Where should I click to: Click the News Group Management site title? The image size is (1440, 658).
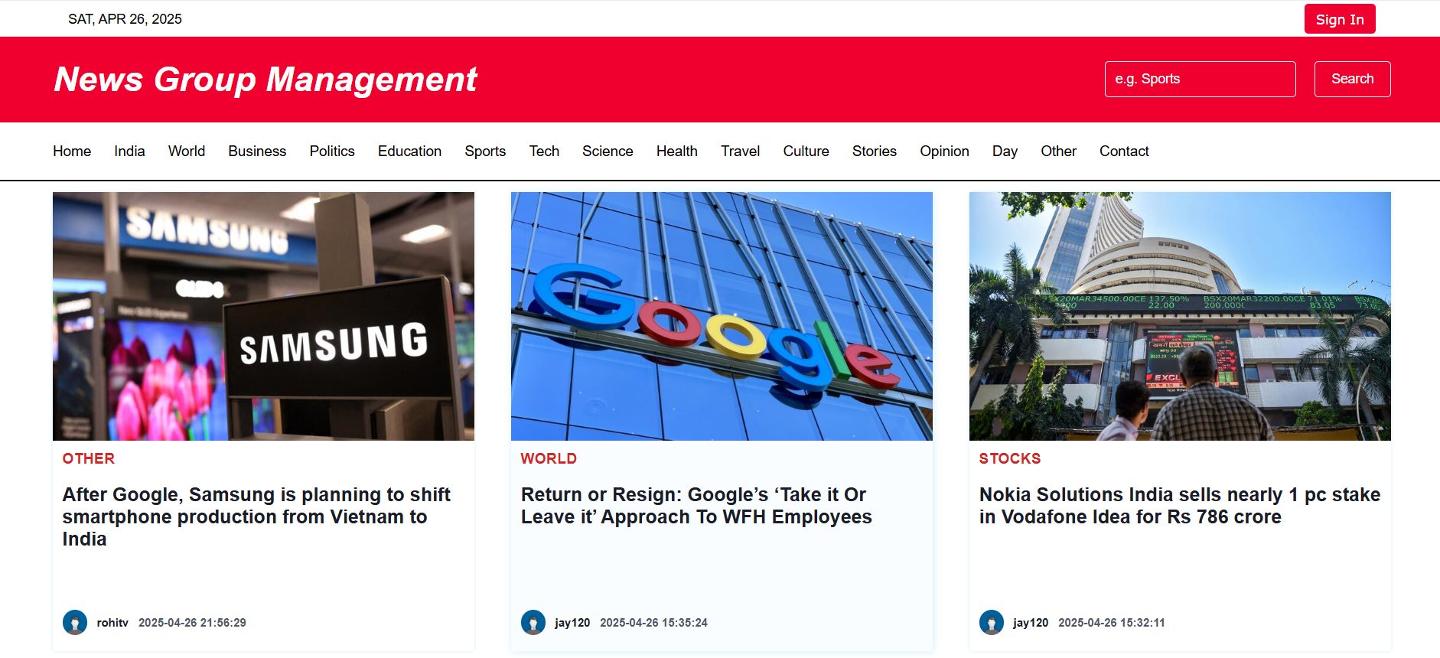(x=266, y=80)
